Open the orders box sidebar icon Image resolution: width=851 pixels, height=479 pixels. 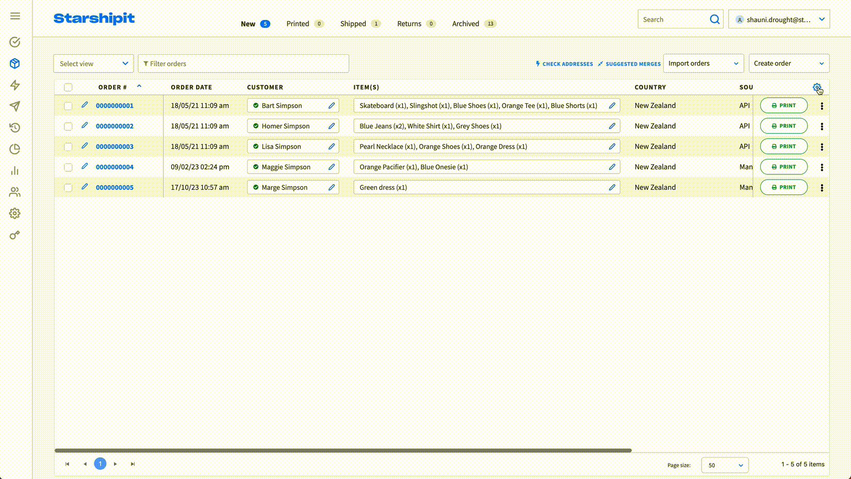coord(15,63)
